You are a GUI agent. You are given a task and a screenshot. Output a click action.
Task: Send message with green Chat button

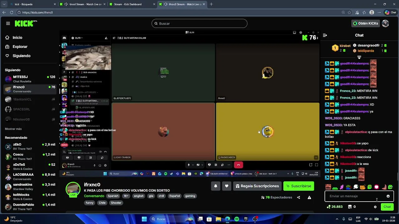[387, 207]
